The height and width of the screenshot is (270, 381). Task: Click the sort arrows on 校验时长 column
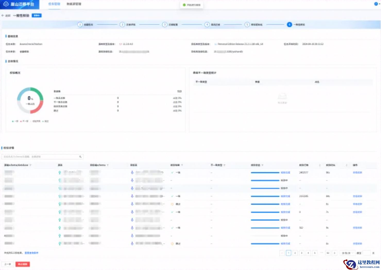click(346, 165)
